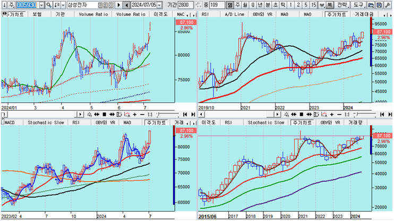The width and height of the screenshot is (394, 221).
Task: Click the back arrow beside the date
Action: [x=126, y=5]
